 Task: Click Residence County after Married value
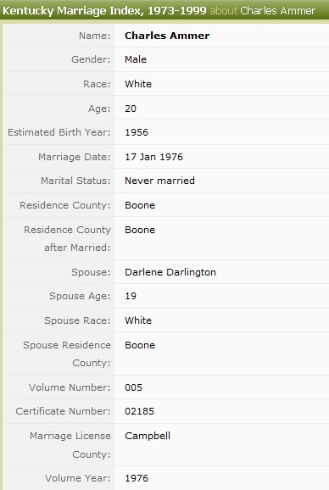pos(140,230)
